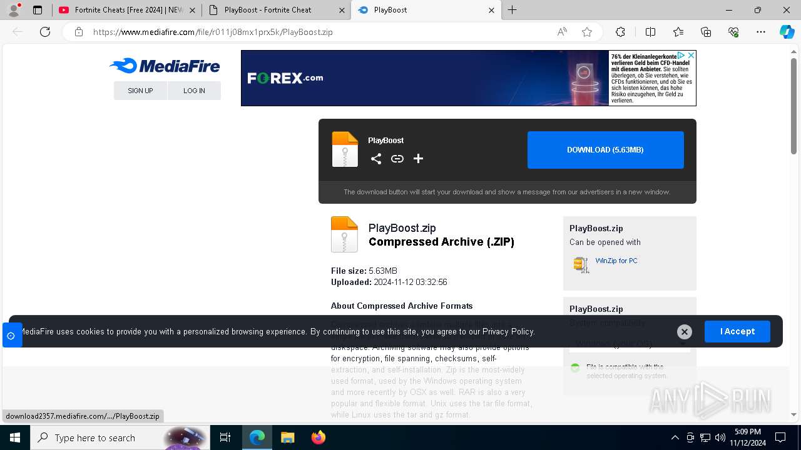This screenshot has height=450, width=801.
Task: Launch Firefox from taskbar
Action: 318,437
